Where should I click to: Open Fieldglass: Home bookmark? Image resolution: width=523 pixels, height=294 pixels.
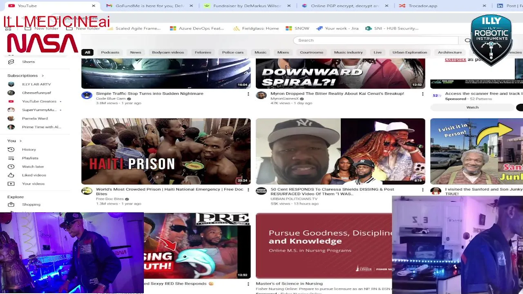256,28
